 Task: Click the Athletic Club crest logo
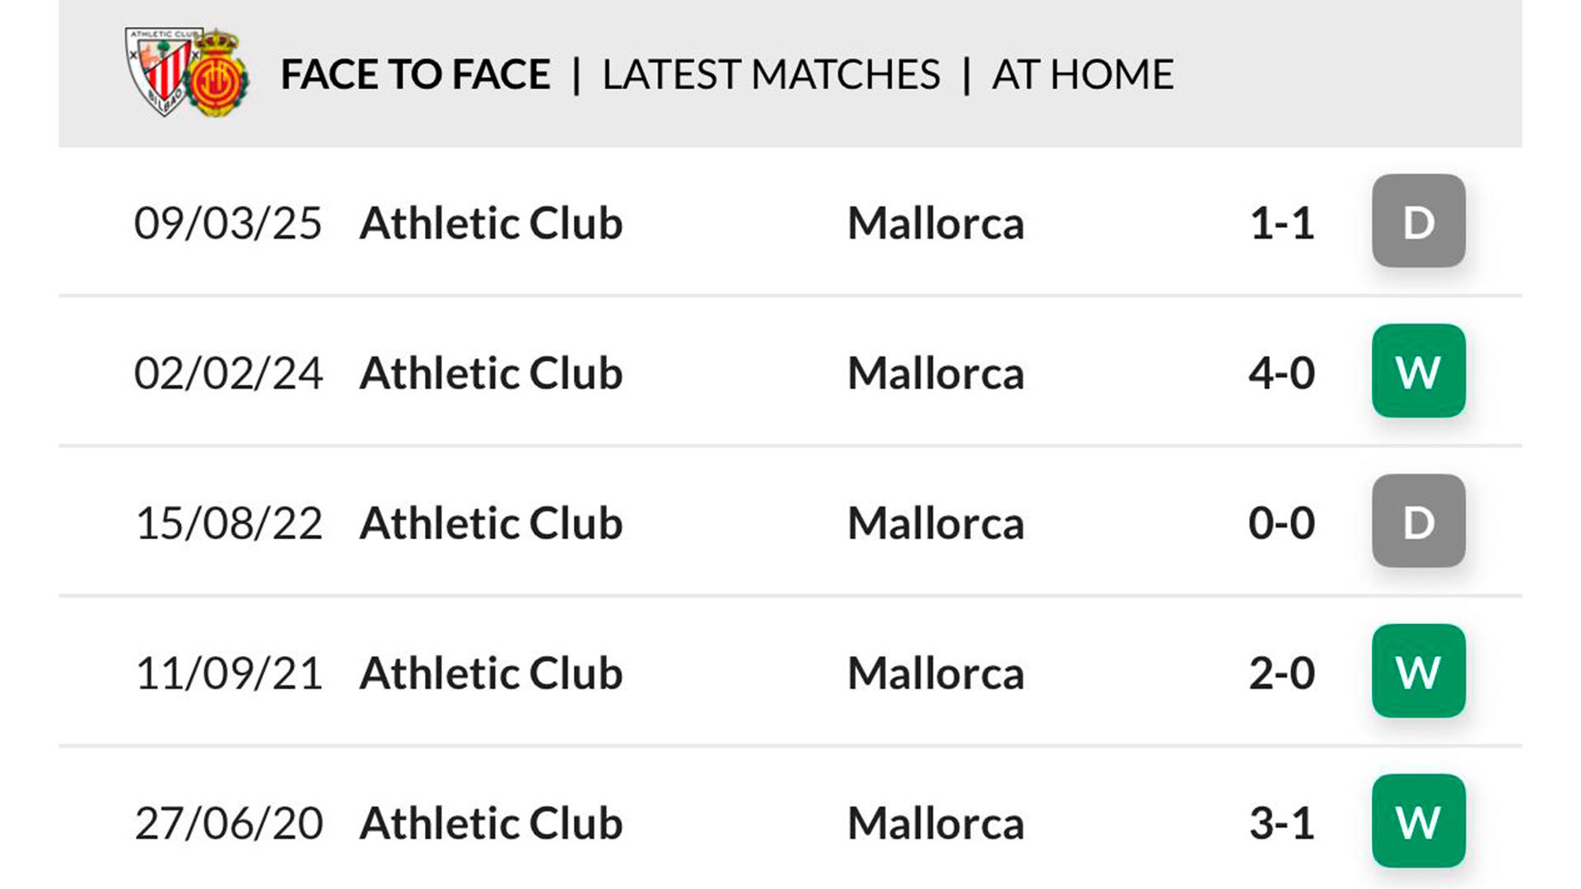pyautogui.click(x=161, y=70)
